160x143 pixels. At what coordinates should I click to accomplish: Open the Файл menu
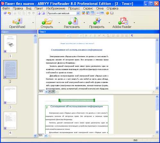[6, 8]
